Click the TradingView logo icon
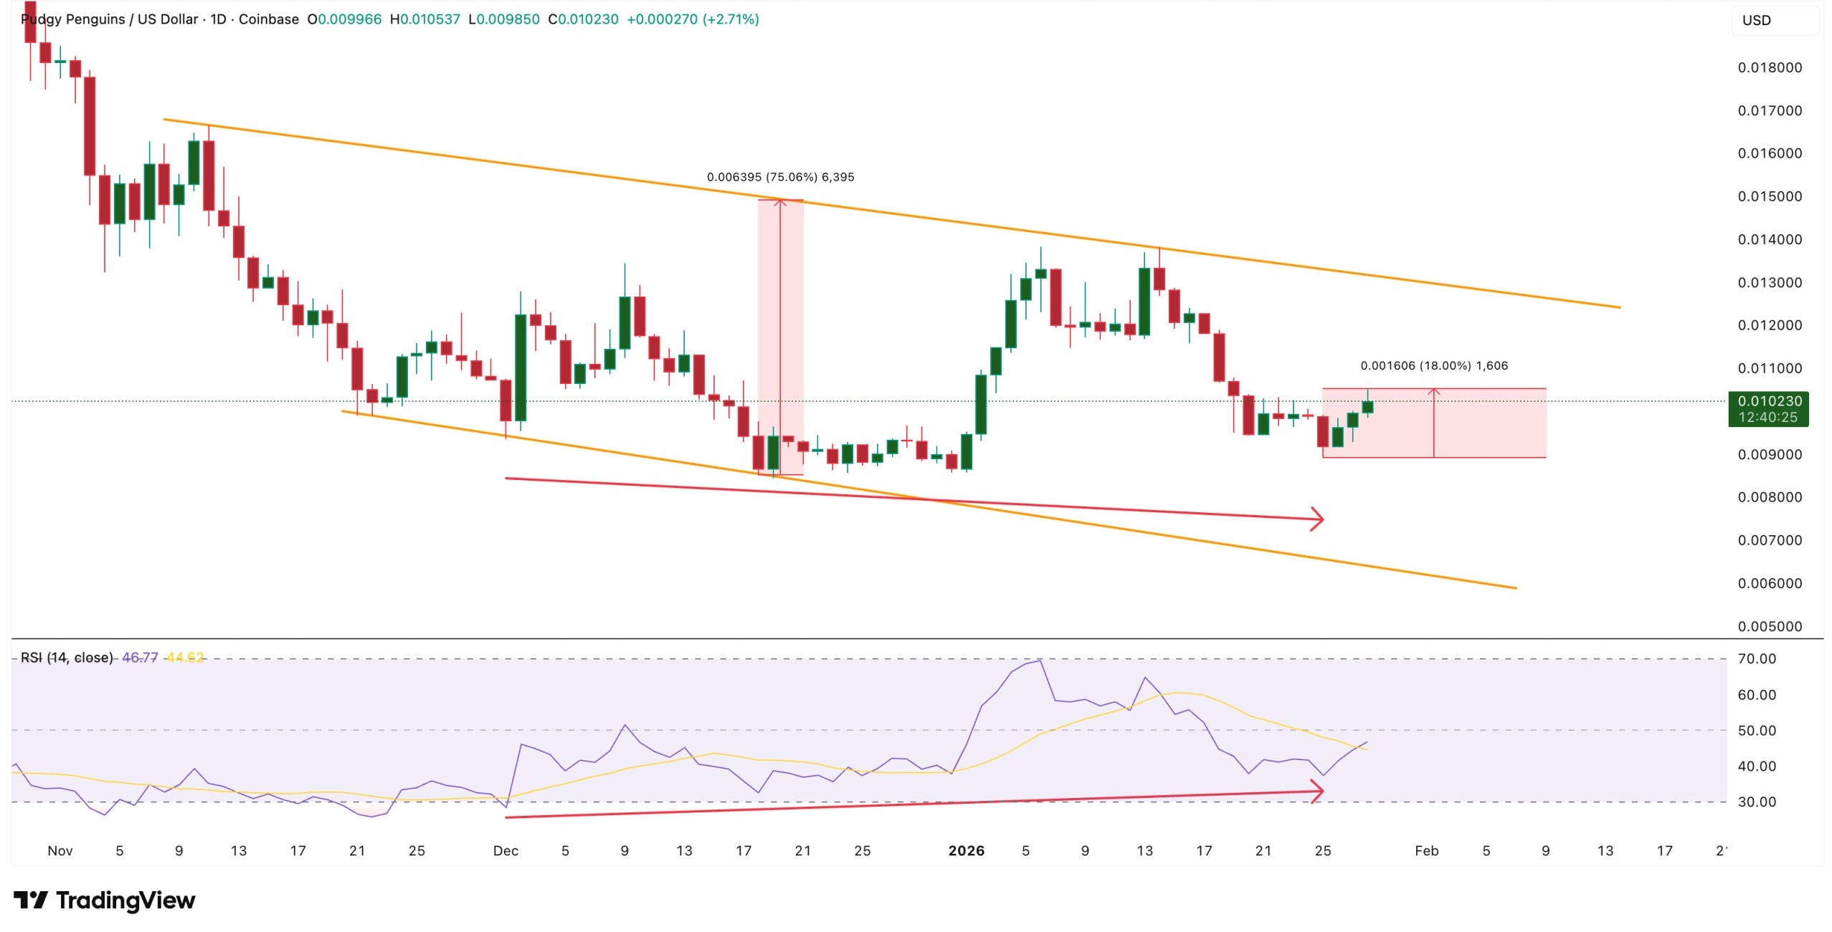 coord(30,900)
